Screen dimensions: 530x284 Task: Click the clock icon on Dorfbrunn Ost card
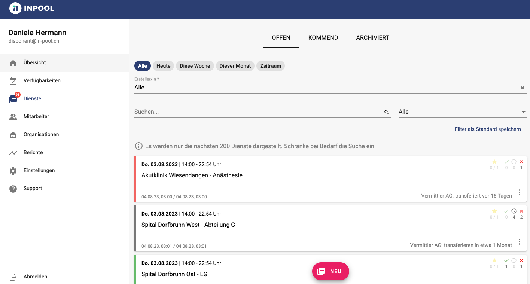[x=514, y=260]
